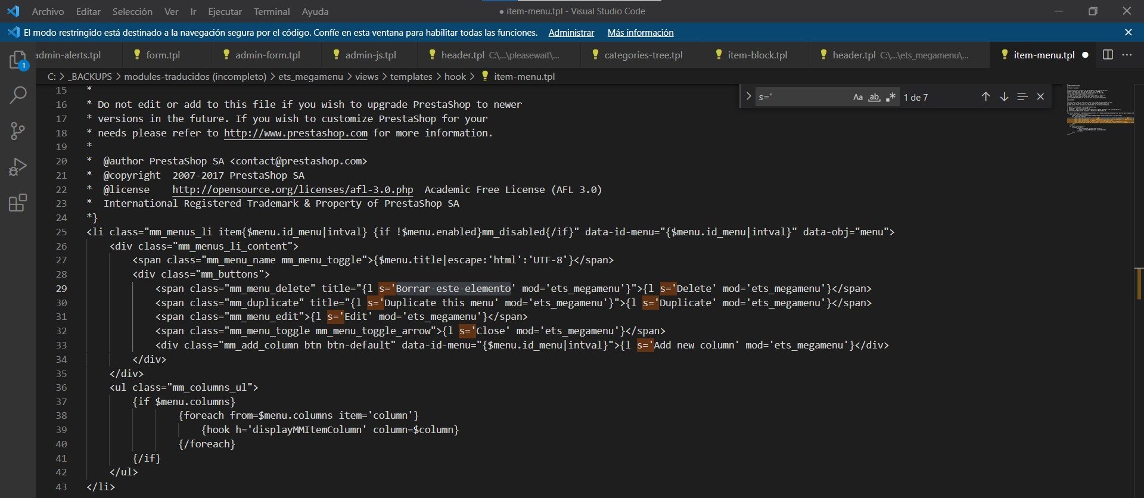Toggle Match Case in find widget
Screen dimensions: 1144x498
pos(857,97)
